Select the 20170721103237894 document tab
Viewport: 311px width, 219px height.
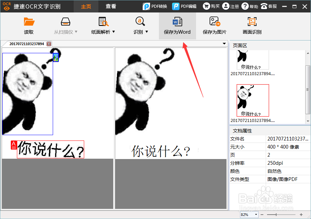(27, 44)
